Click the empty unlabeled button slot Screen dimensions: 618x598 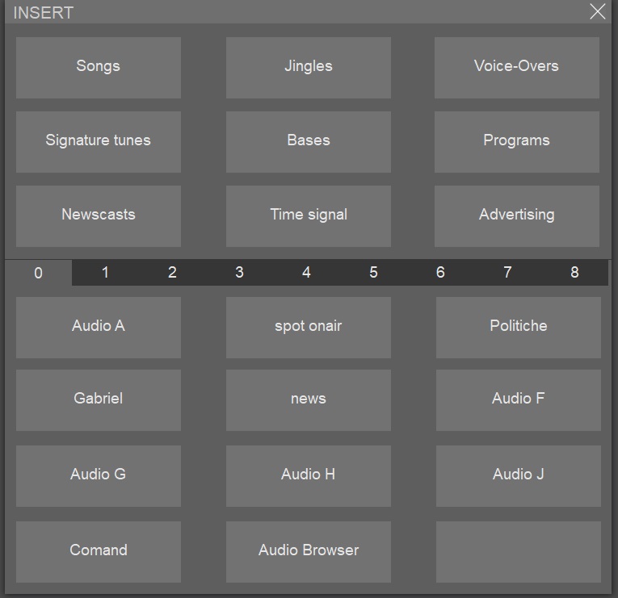pyautogui.click(x=519, y=551)
